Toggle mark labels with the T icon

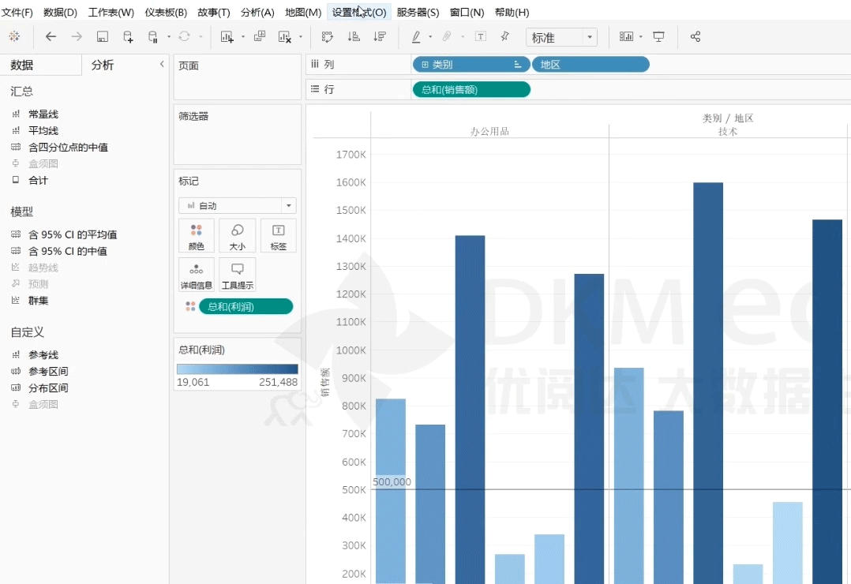pos(480,36)
